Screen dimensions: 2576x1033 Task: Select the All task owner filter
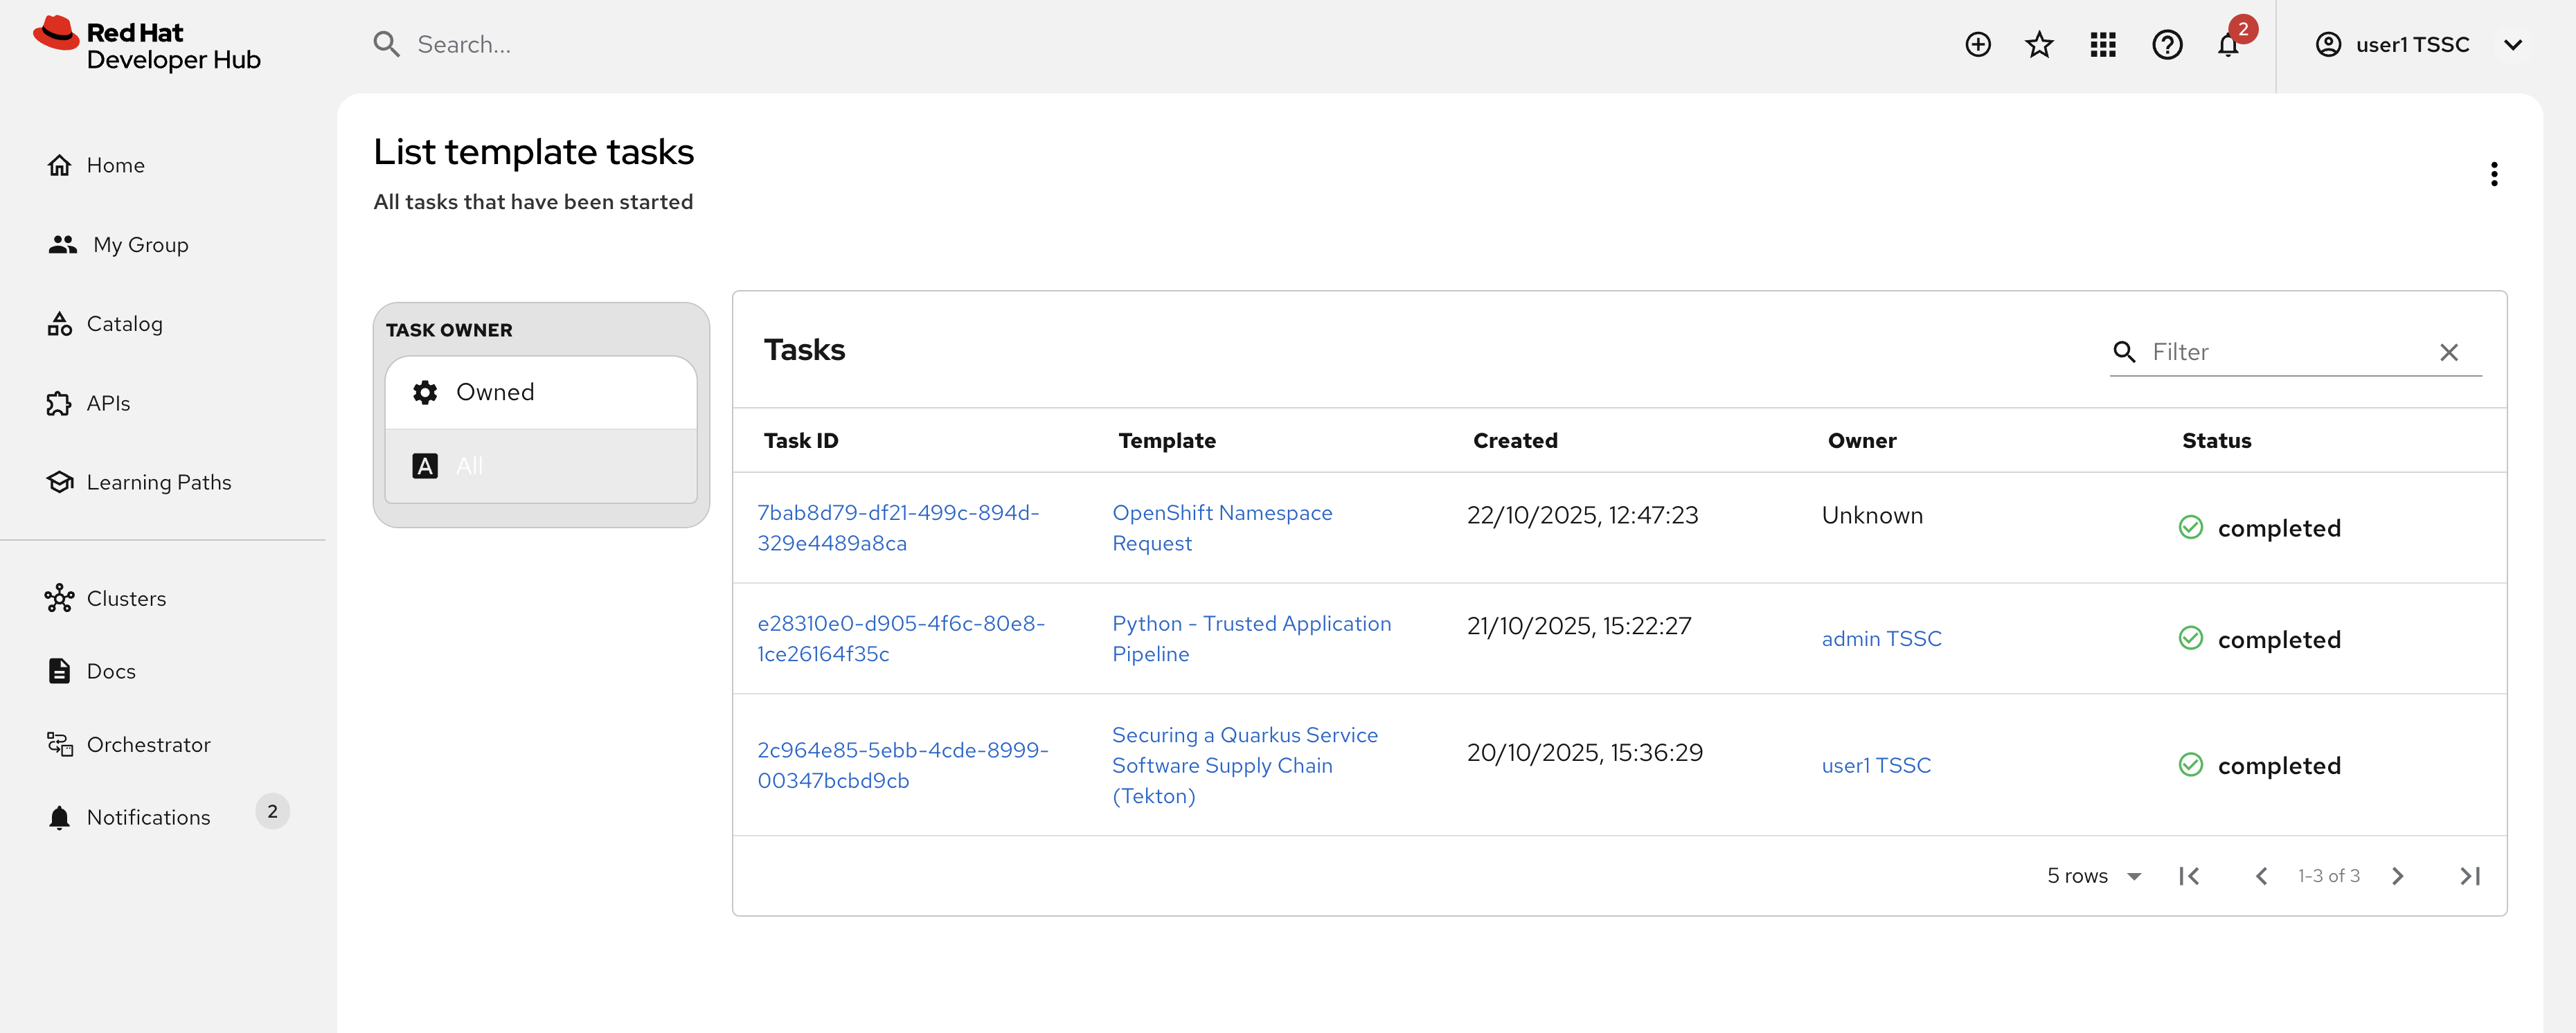pos(540,466)
